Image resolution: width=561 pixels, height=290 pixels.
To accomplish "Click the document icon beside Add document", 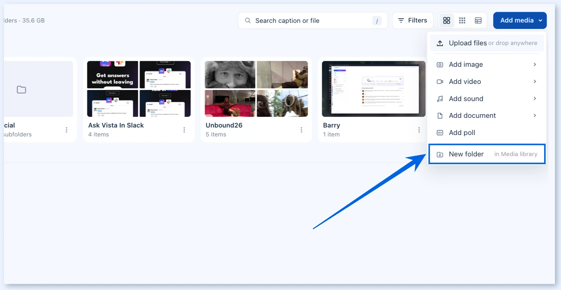I will click(x=440, y=116).
